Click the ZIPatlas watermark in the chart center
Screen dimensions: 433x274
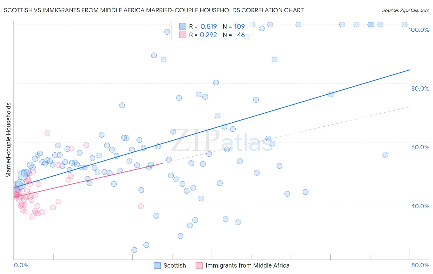click(222, 141)
